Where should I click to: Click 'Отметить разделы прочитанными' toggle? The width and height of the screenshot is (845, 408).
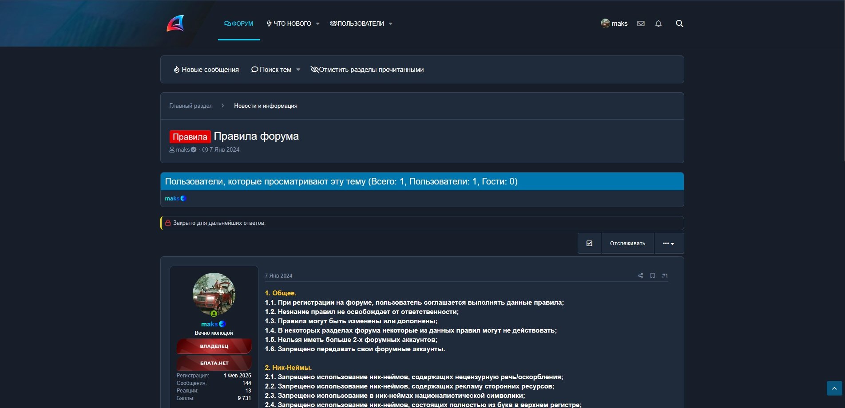[367, 70]
